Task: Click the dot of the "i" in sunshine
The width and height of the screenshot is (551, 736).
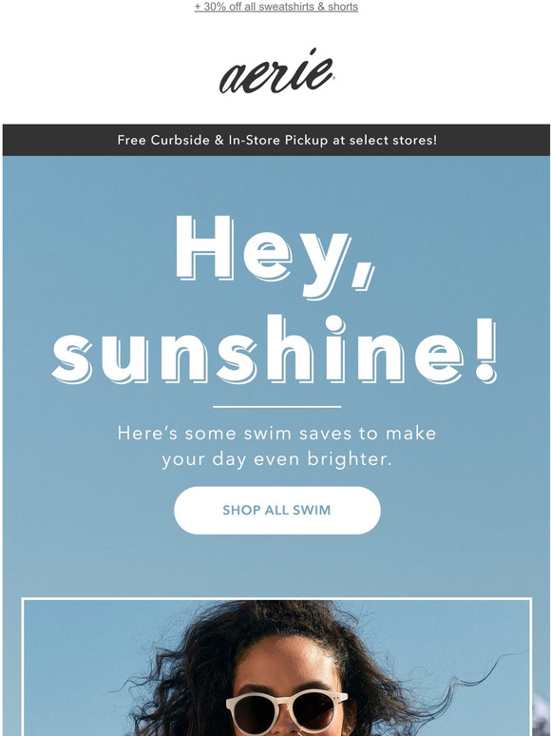Action: (335, 324)
